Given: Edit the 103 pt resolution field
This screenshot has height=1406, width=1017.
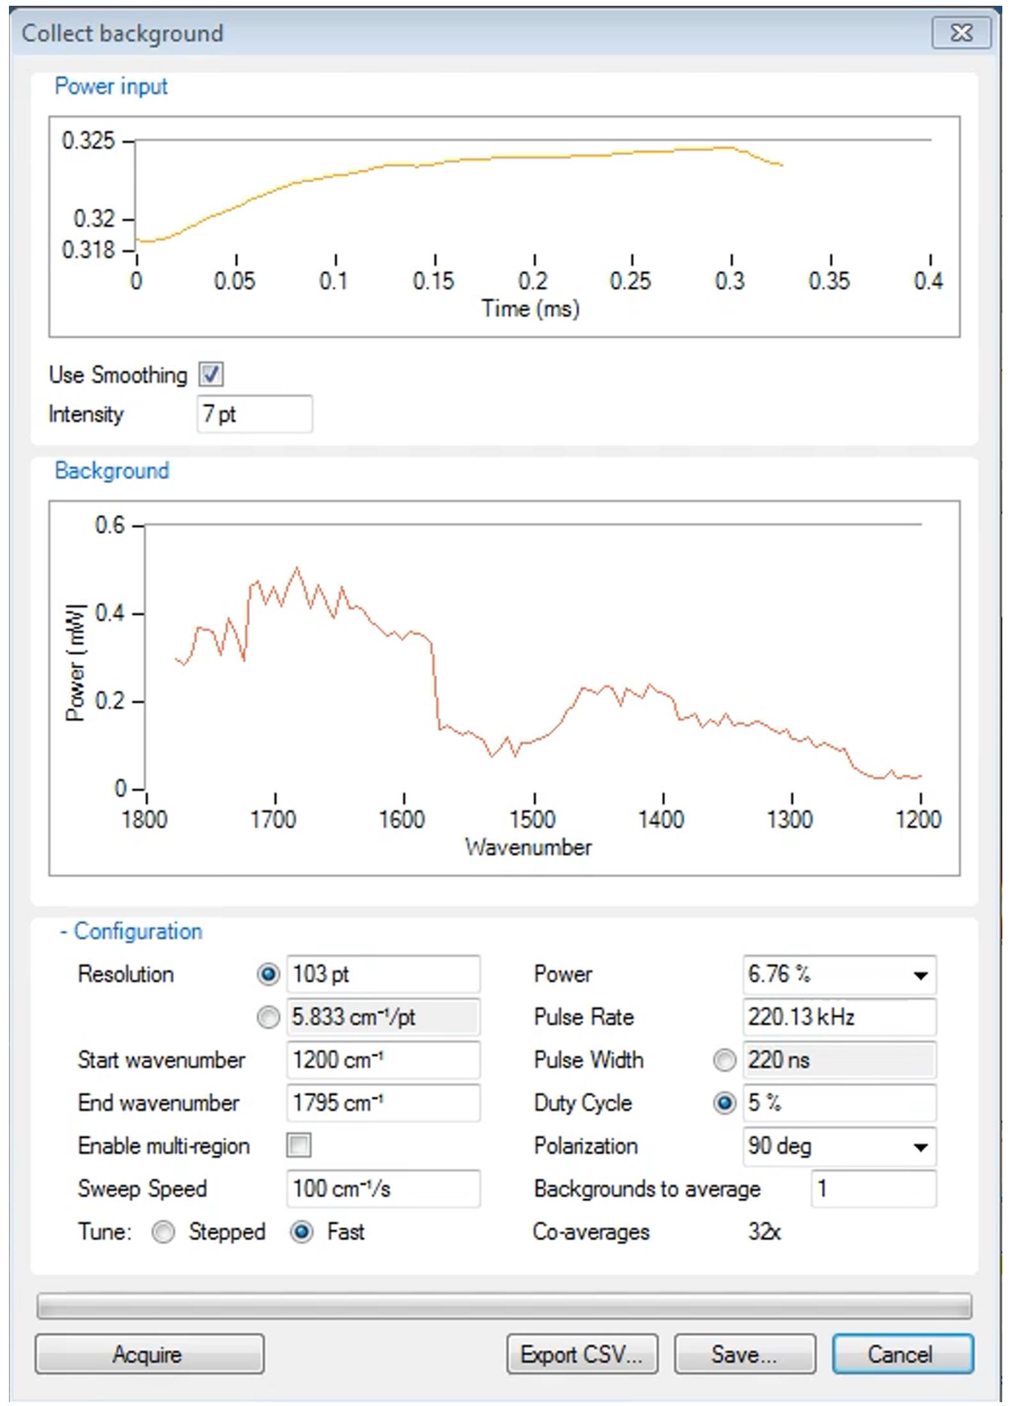Looking at the screenshot, I should pyautogui.click(x=384, y=974).
